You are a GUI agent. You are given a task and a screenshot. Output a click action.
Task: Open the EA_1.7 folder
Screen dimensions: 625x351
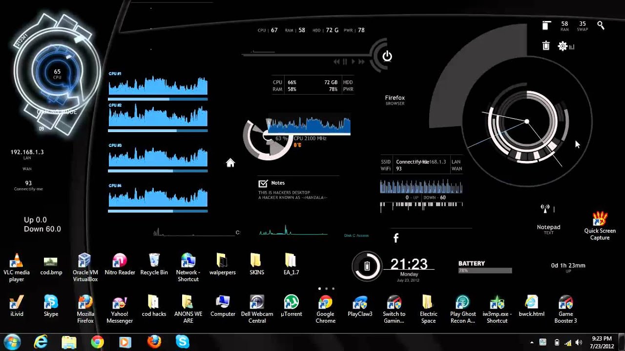click(291, 265)
